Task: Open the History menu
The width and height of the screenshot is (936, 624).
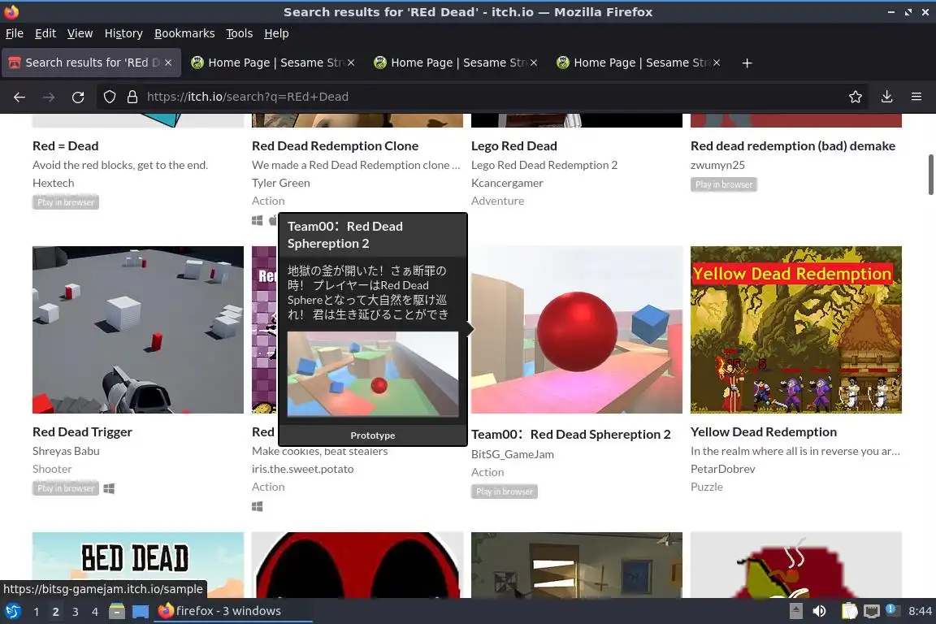Action: [x=123, y=33]
